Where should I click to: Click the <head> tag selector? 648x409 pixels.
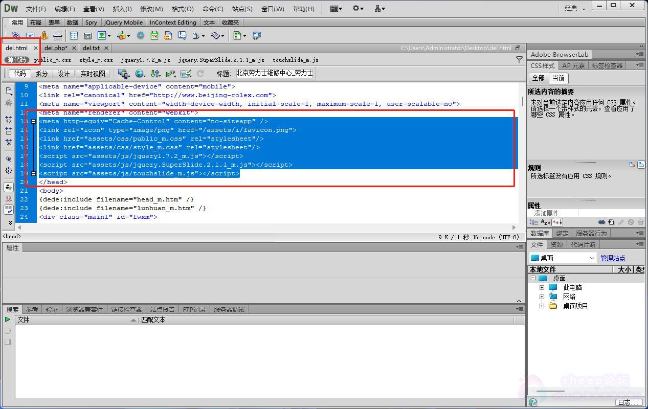pos(11,237)
